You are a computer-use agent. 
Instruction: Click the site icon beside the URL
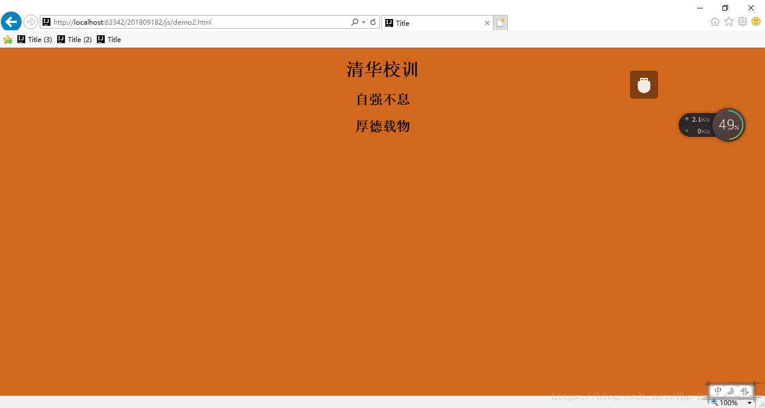pyautogui.click(x=46, y=22)
